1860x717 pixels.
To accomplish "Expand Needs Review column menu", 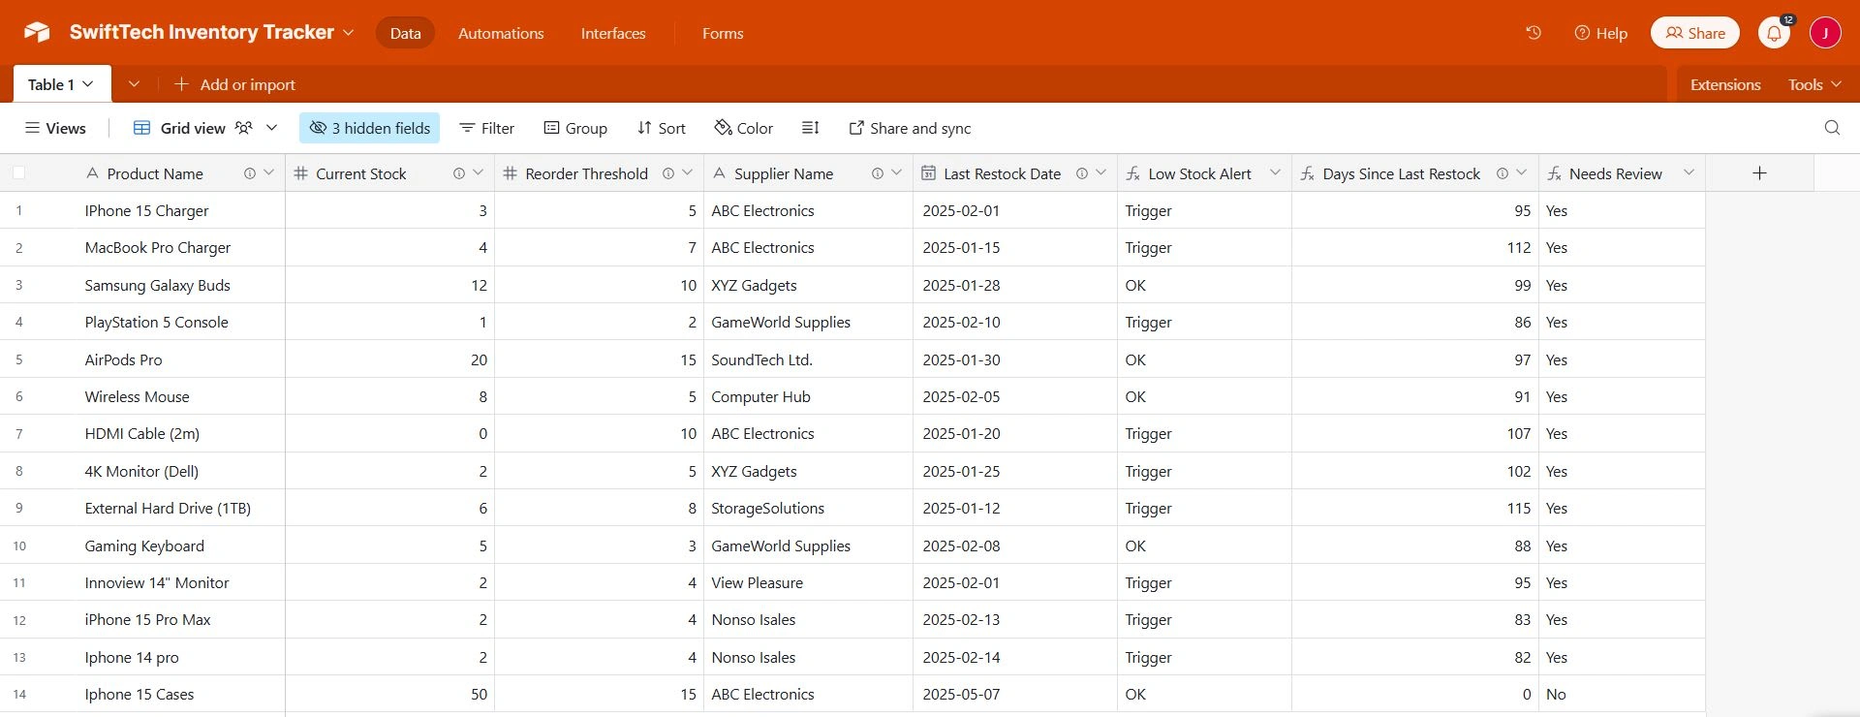I will click(1689, 172).
